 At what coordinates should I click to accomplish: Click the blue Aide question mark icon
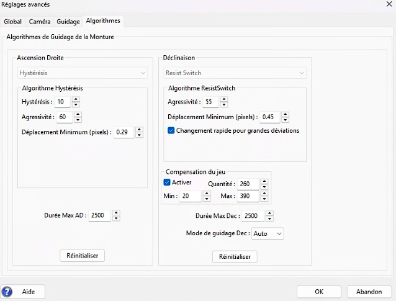pyautogui.click(x=7, y=292)
